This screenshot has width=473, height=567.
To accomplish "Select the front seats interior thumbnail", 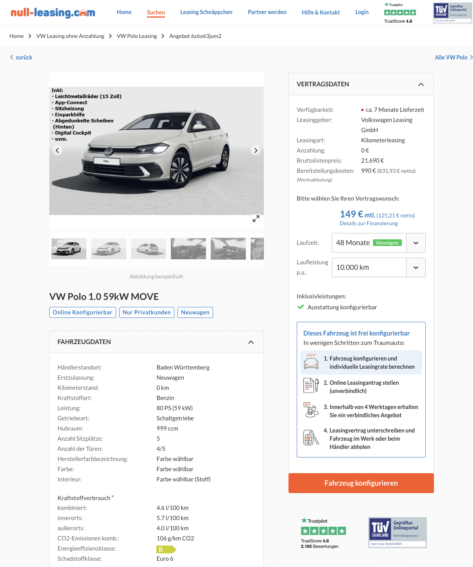I will pos(228,249).
